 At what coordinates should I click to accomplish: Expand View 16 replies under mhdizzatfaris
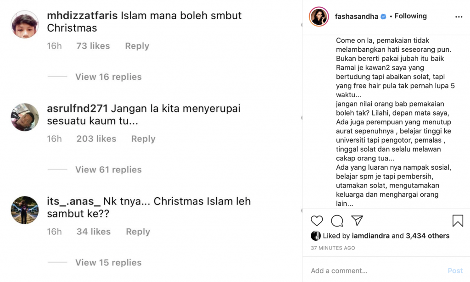[x=108, y=77]
